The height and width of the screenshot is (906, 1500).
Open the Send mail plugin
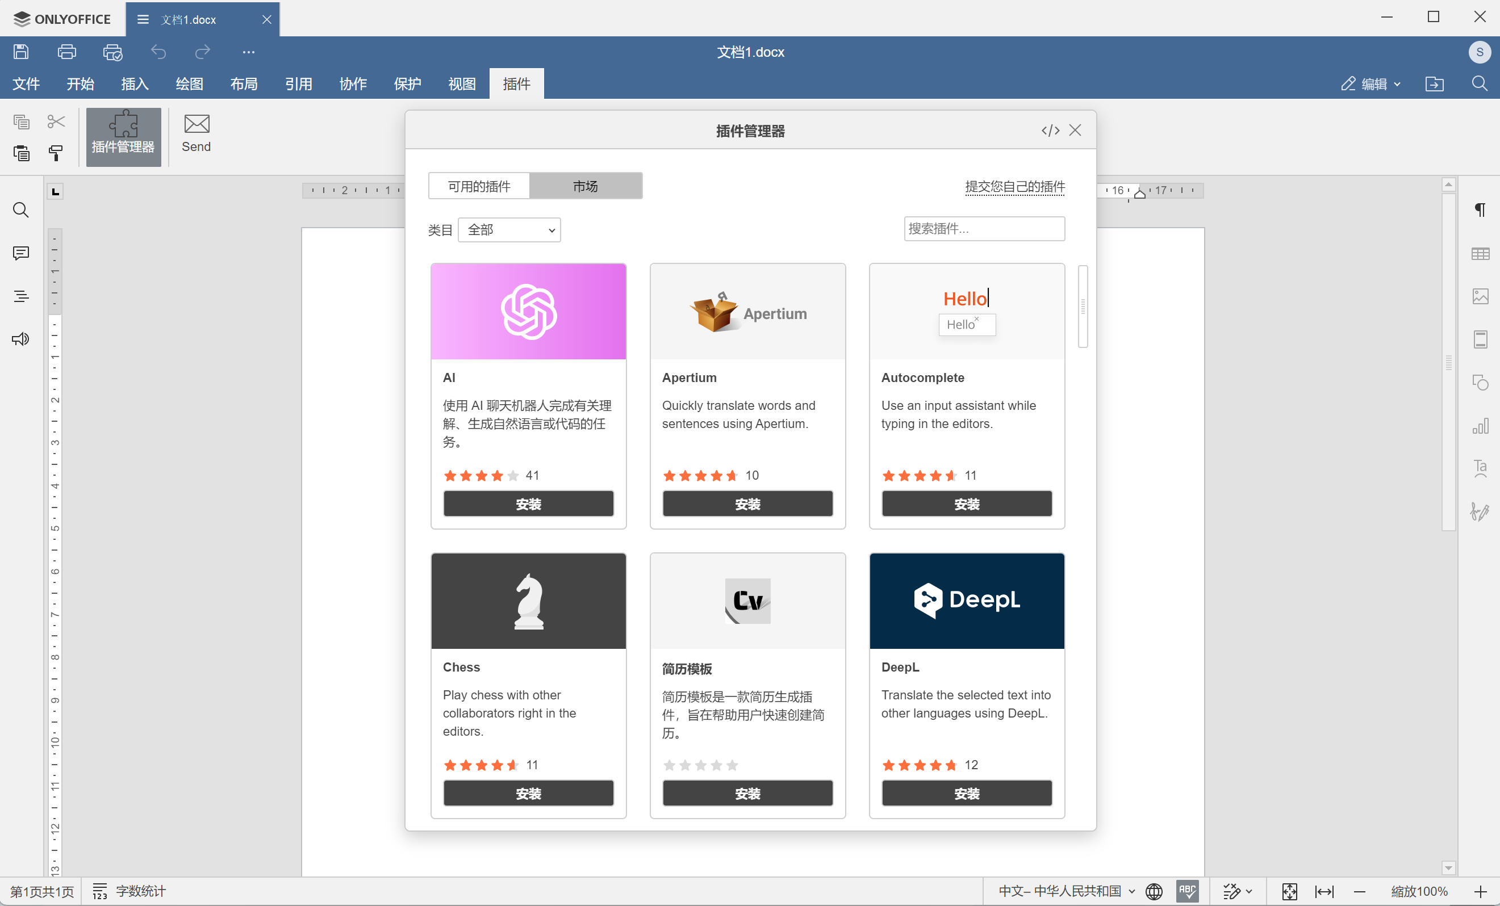coord(196,135)
